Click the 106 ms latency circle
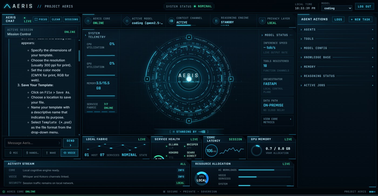Screen dimensions: 378x196 pos(211,151)
